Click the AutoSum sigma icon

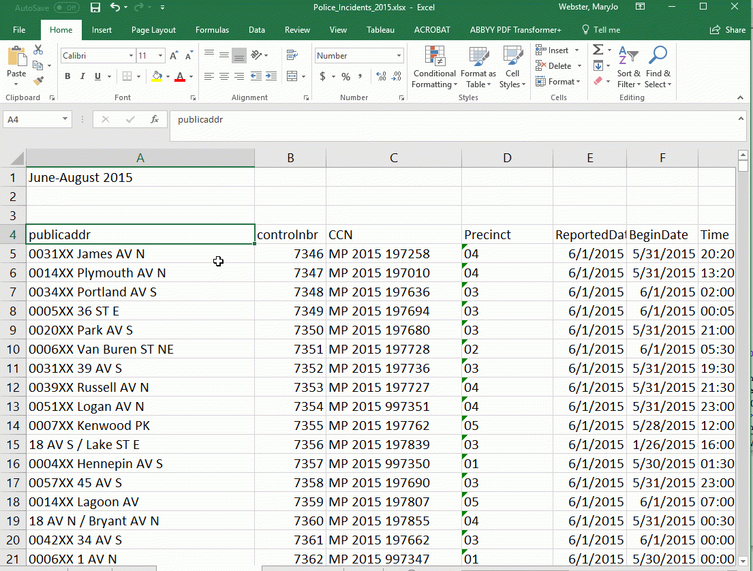pos(598,50)
